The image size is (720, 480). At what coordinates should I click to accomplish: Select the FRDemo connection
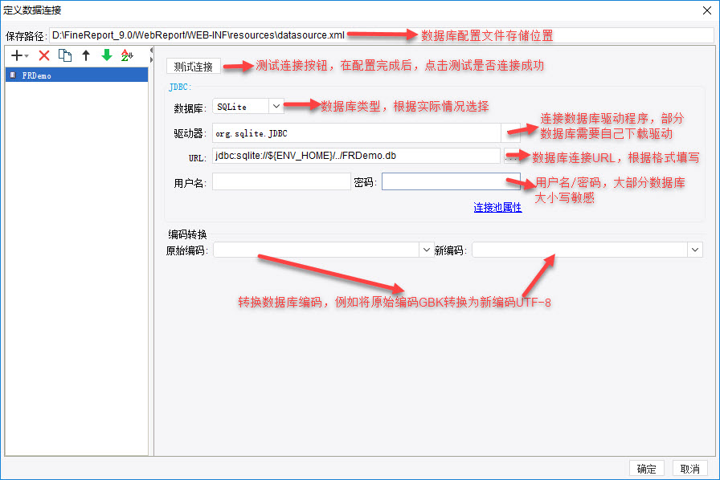click(x=76, y=75)
